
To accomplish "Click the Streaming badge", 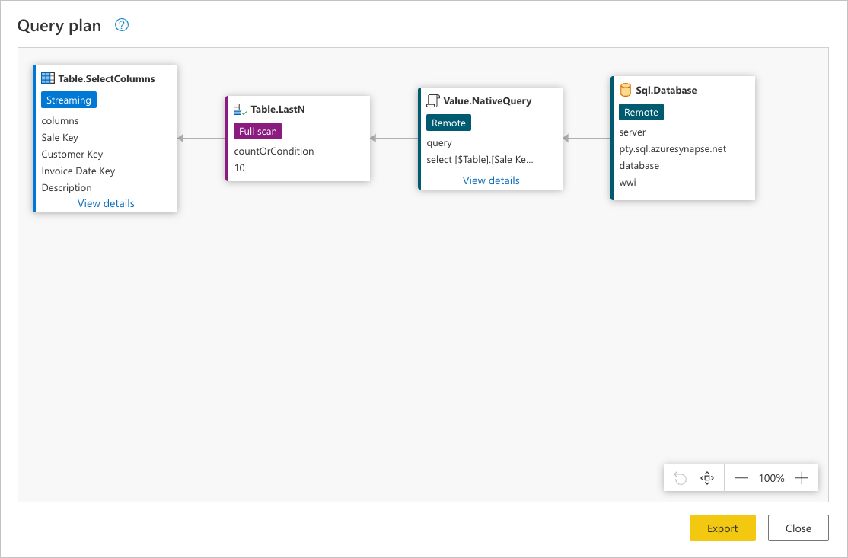I will coord(69,100).
